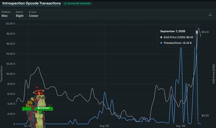The image size is (216, 128).
Task: Click the Transactions: 18.34 K tooltip row
Action: coord(176,43)
